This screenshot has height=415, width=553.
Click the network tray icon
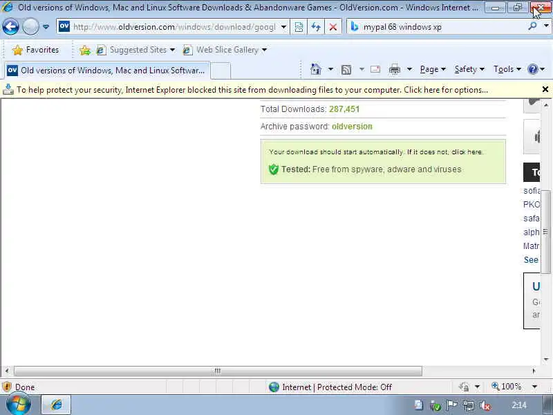[469, 406]
